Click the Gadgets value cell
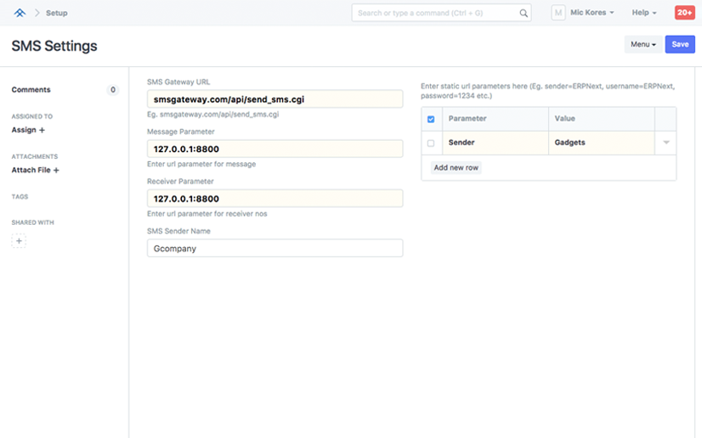The image size is (702, 438). 602,143
